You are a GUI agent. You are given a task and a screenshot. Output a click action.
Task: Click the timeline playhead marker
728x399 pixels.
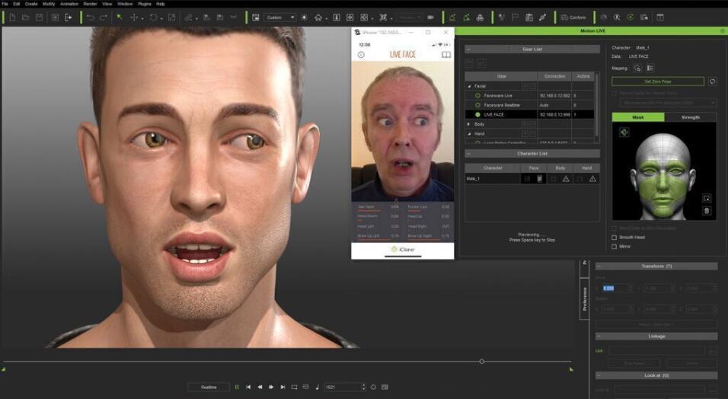[x=482, y=361]
